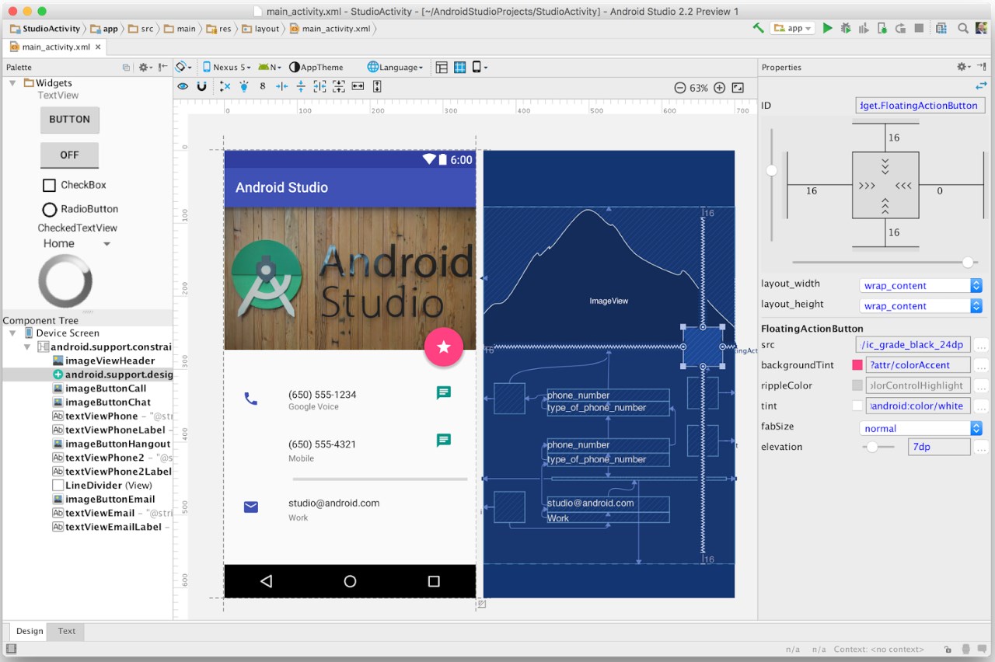Run the app with the green play button

[826, 27]
